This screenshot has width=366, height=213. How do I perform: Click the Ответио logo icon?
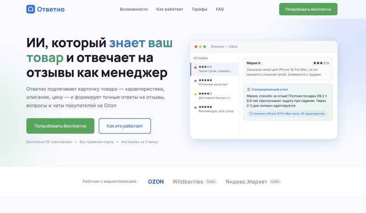click(31, 9)
